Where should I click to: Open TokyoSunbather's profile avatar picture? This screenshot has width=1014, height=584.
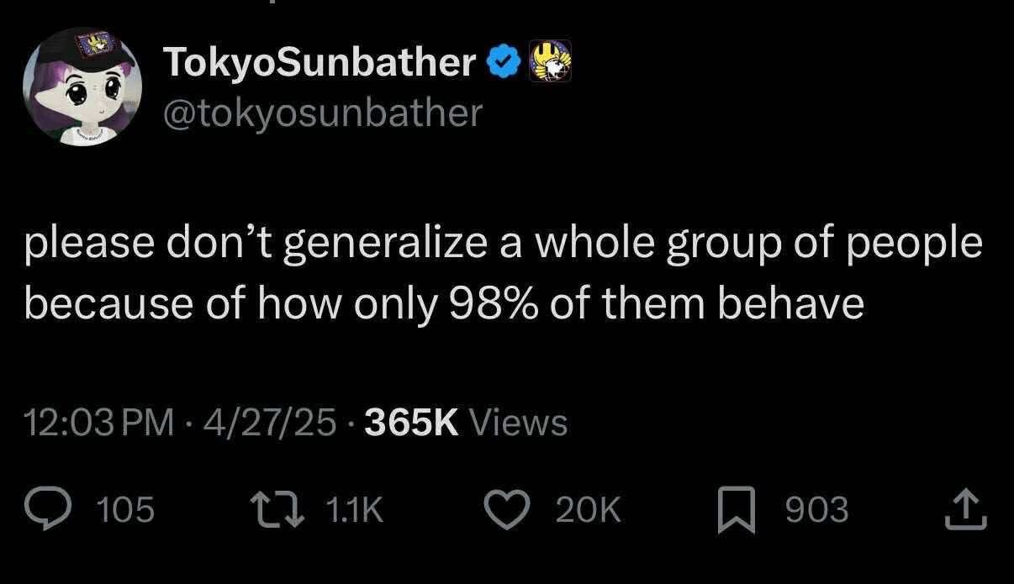click(81, 86)
